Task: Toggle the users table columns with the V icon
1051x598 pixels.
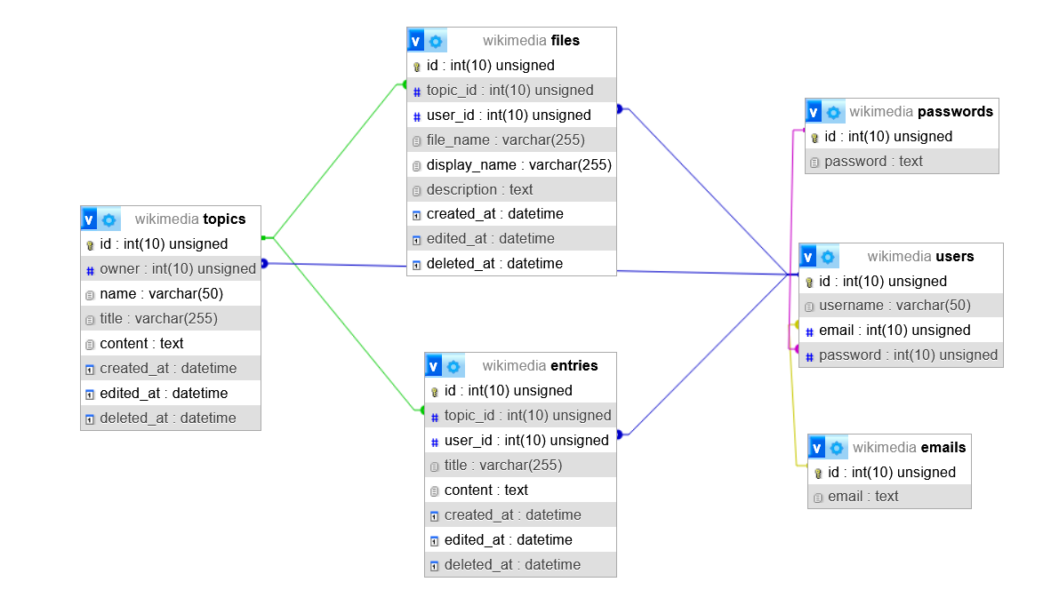Action: 808,257
